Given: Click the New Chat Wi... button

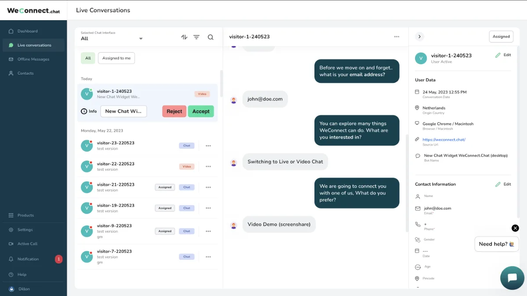Looking at the screenshot, I should pyautogui.click(x=123, y=111).
